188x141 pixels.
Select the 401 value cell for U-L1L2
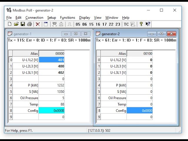(x=51, y=60)
